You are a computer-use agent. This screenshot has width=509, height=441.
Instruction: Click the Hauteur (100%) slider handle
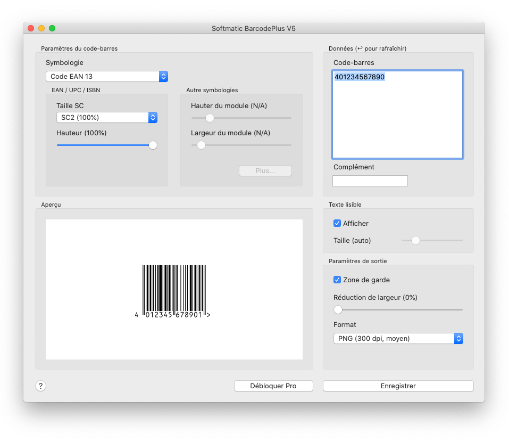coord(153,145)
